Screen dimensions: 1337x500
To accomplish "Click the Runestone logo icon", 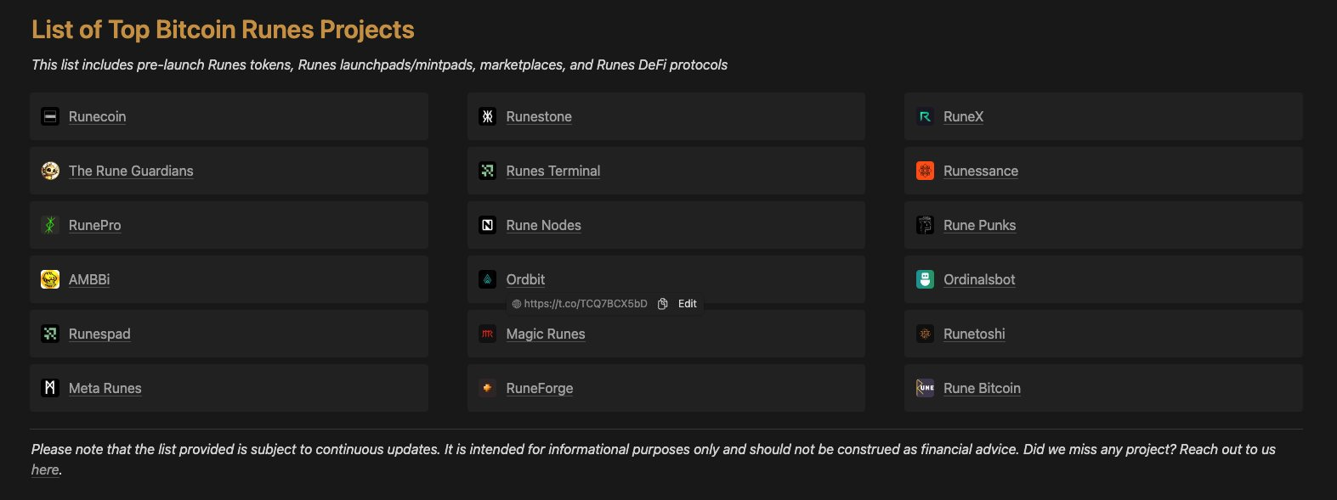I will click(x=487, y=116).
